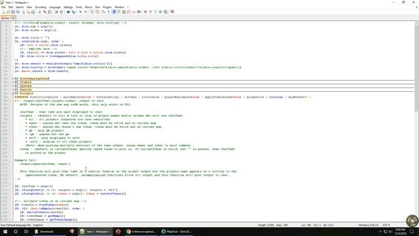Click the UTF-8 encoding status bar field

click(386, 225)
